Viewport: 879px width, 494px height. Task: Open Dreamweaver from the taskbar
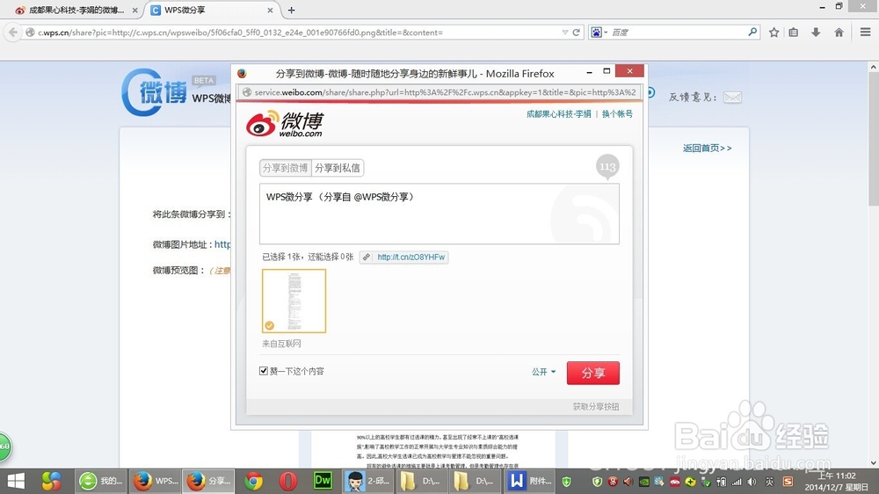(323, 481)
